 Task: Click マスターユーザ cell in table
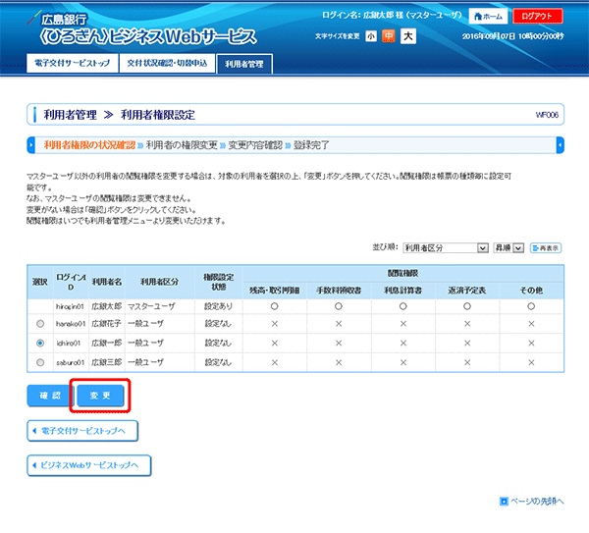click(x=160, y=306)
